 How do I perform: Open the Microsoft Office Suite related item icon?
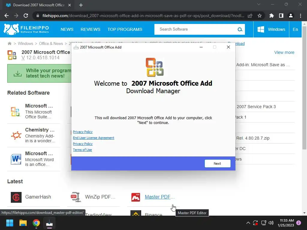tap(15, 111)
